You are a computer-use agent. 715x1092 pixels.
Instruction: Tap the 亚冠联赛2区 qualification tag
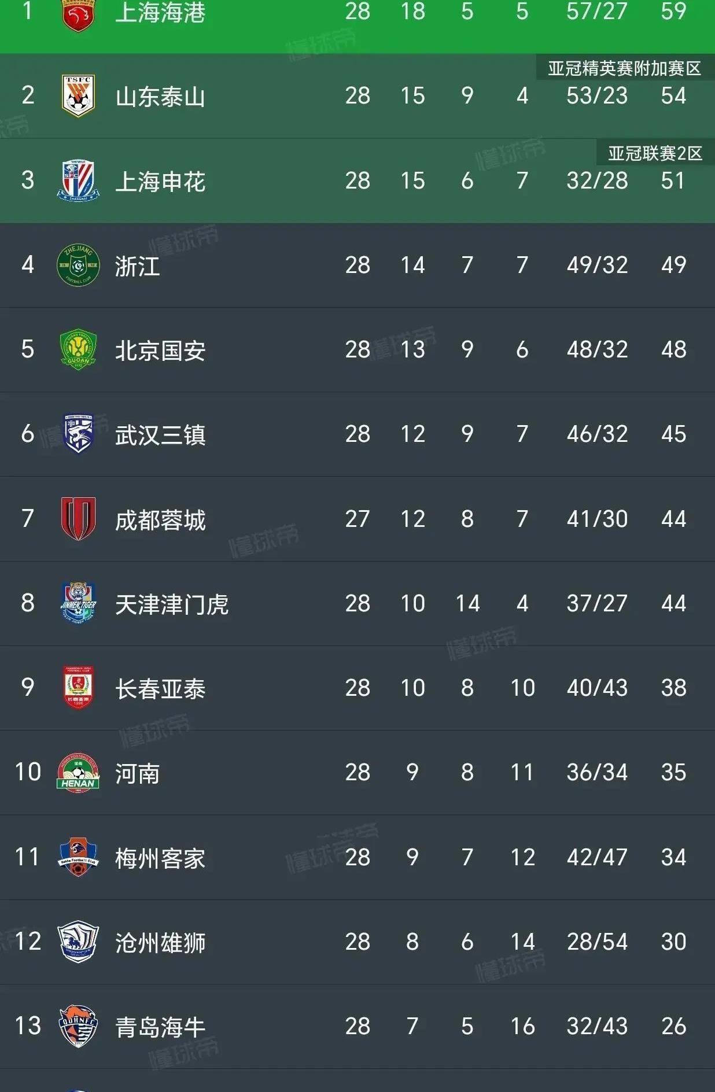(x=655, y=153)
